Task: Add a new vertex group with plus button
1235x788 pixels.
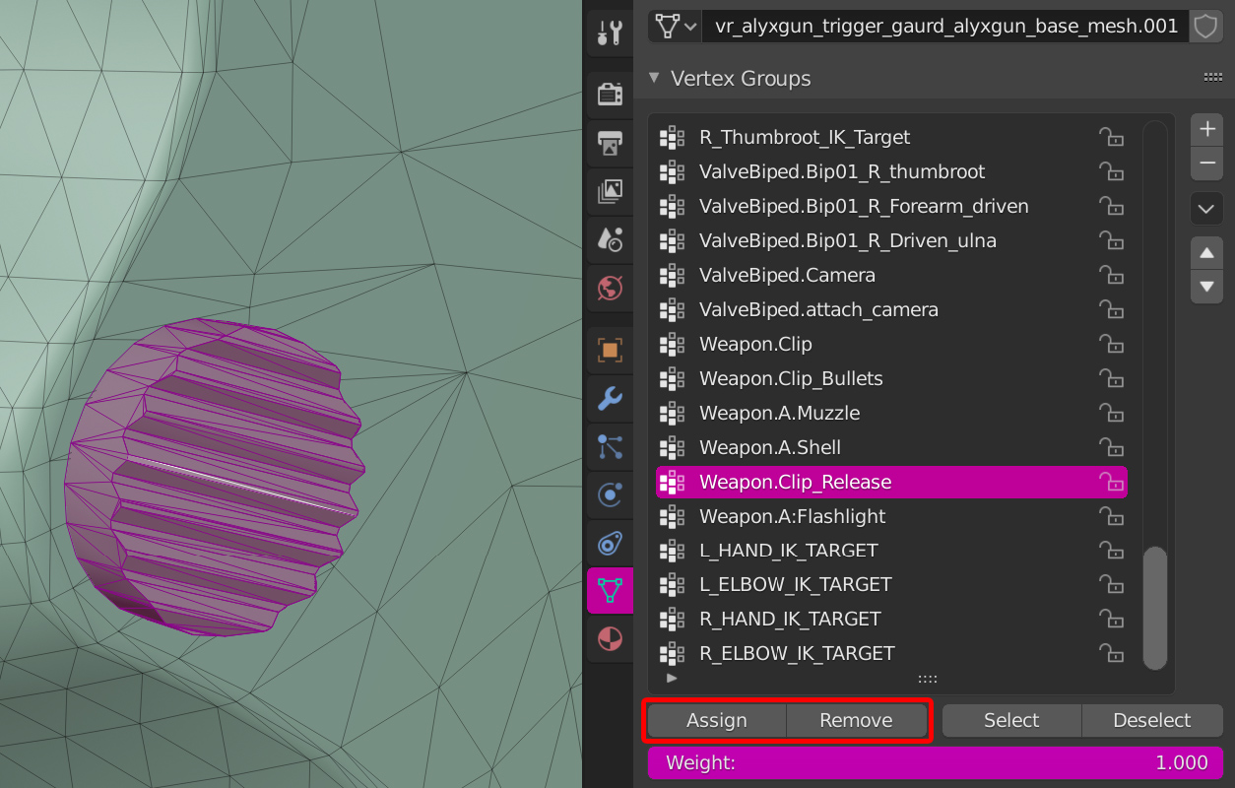Action: (x=1207, y=129)
